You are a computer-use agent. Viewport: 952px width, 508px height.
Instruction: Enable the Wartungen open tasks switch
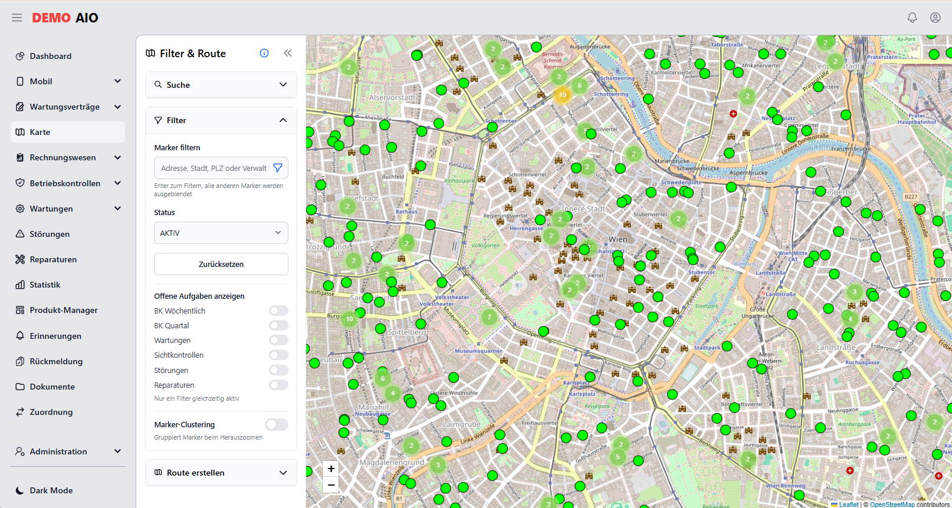278,340
